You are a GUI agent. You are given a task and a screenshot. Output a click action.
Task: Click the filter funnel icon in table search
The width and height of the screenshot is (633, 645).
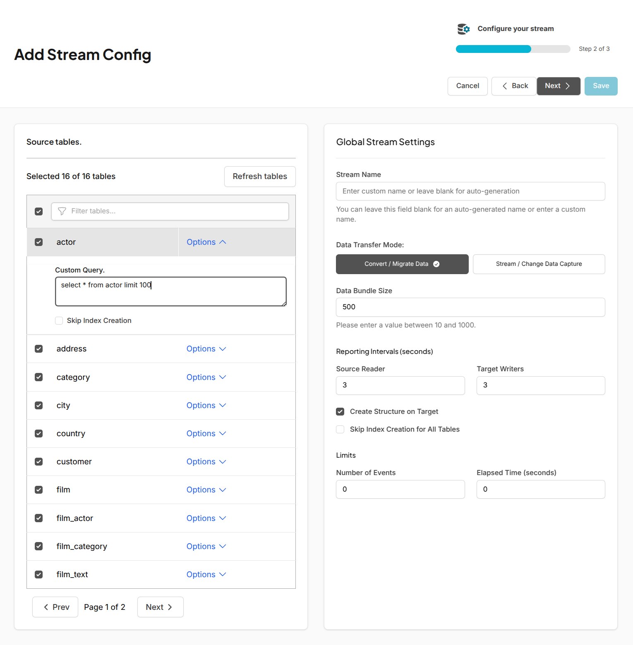tap(62, 211)
